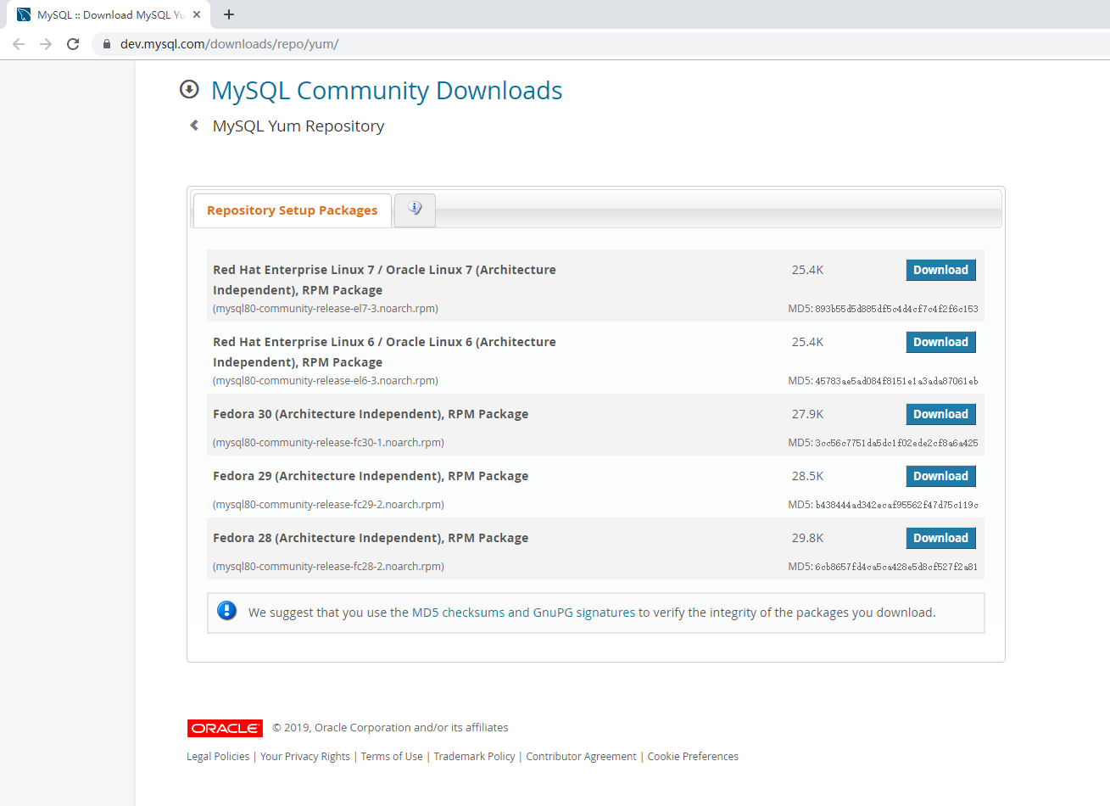Open Trademark Policy footer link
The width and height of the screenshot is (1110, 806).
(475, 757)
